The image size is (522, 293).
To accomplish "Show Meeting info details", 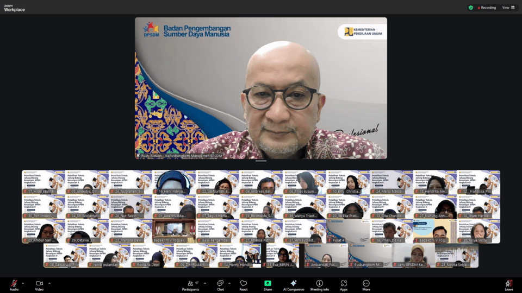I will point(319,284).
